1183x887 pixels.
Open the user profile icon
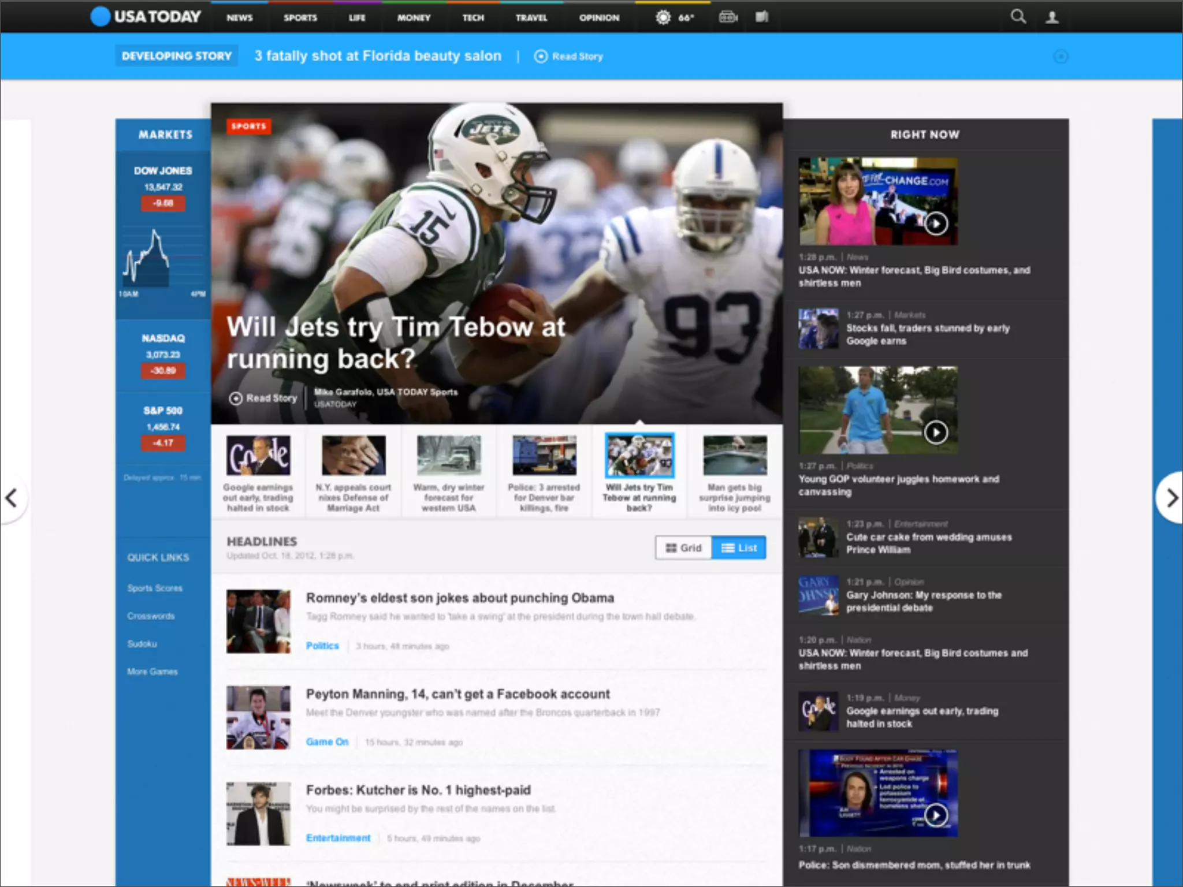(x=1052, y=17)
